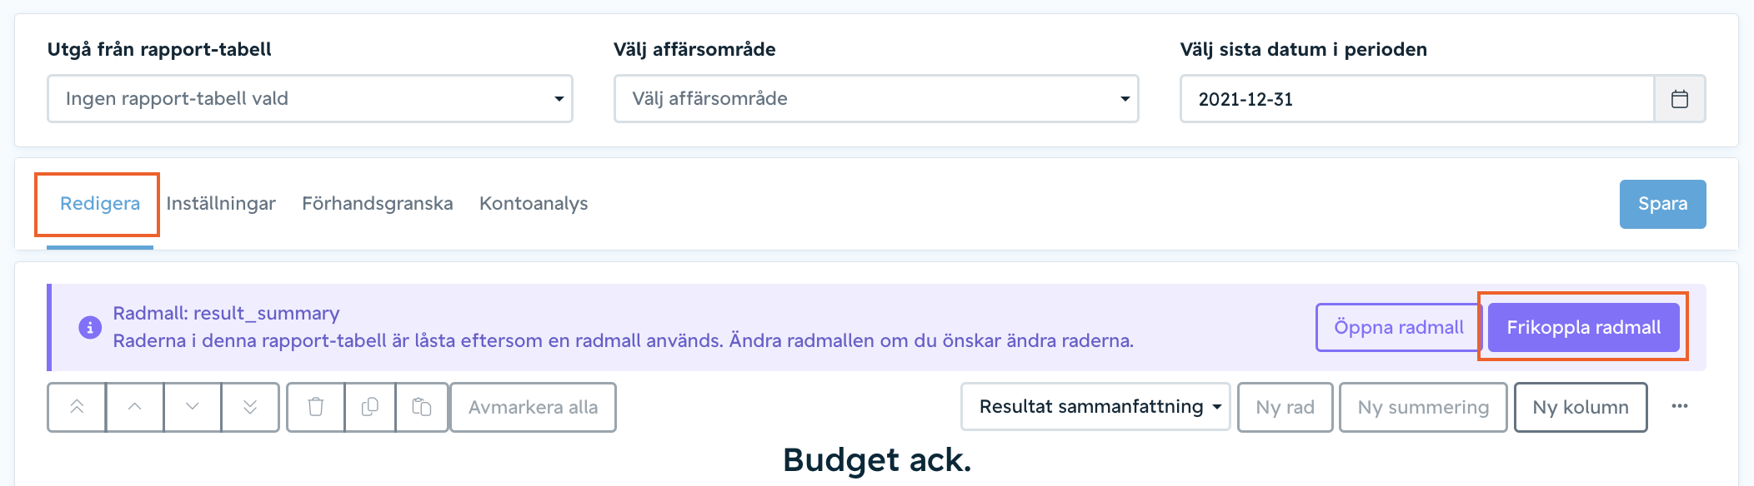
Task: Click the copy rows icon
Action: click(x=370, y=407)
